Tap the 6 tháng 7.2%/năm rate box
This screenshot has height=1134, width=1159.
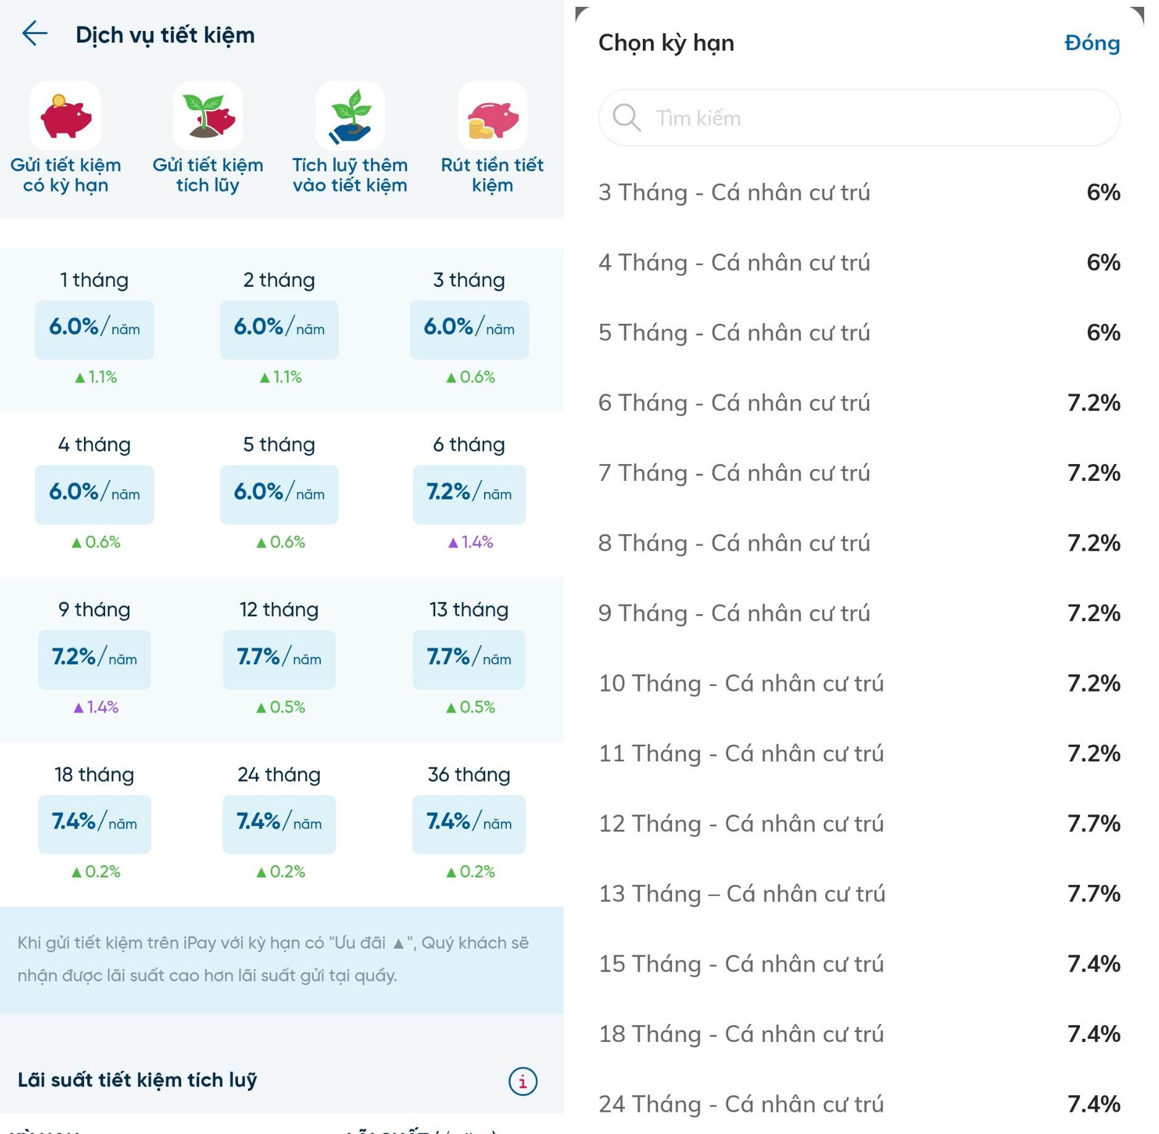tap(469, 494)
